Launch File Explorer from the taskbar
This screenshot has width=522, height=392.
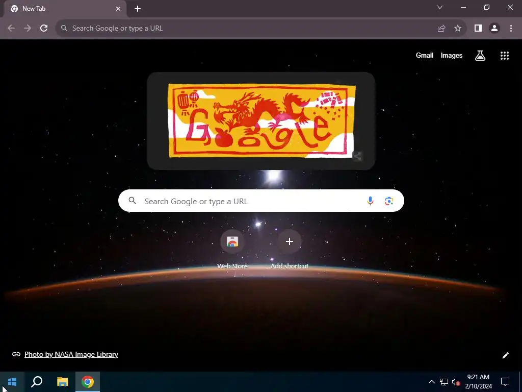(62, 382)
